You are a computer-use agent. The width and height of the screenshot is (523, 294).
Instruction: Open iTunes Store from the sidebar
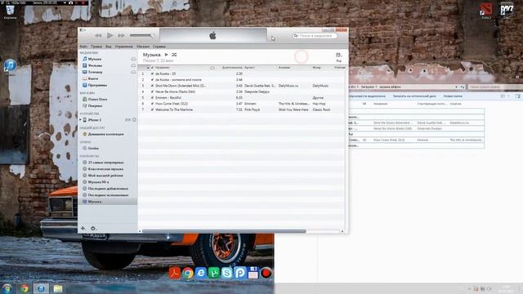(x=97, y=100)
